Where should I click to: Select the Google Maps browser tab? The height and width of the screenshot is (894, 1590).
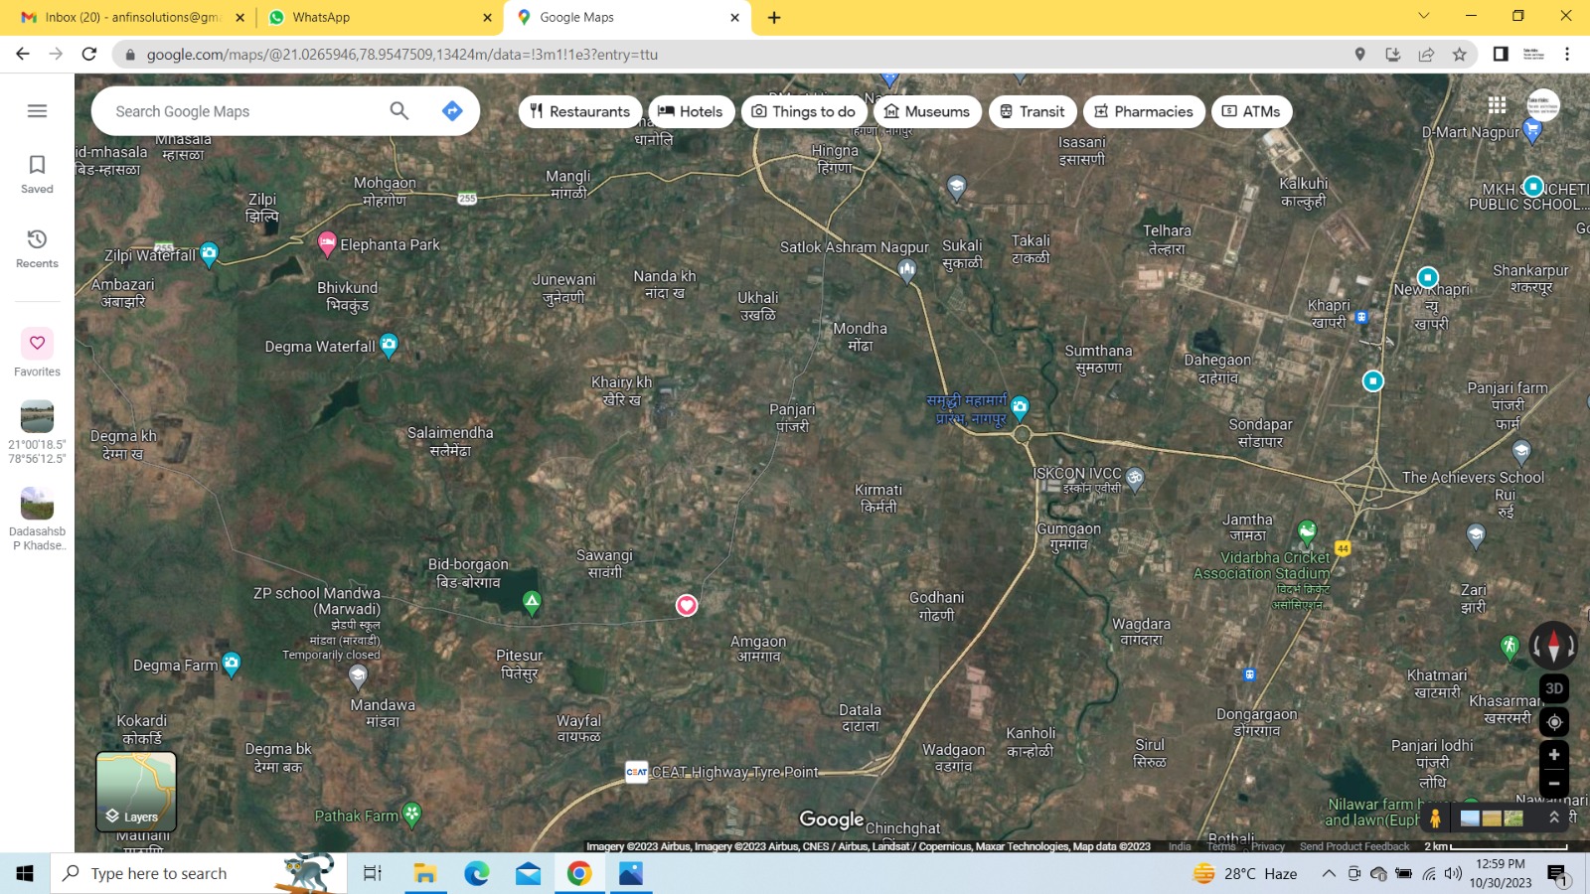(626, 17)
